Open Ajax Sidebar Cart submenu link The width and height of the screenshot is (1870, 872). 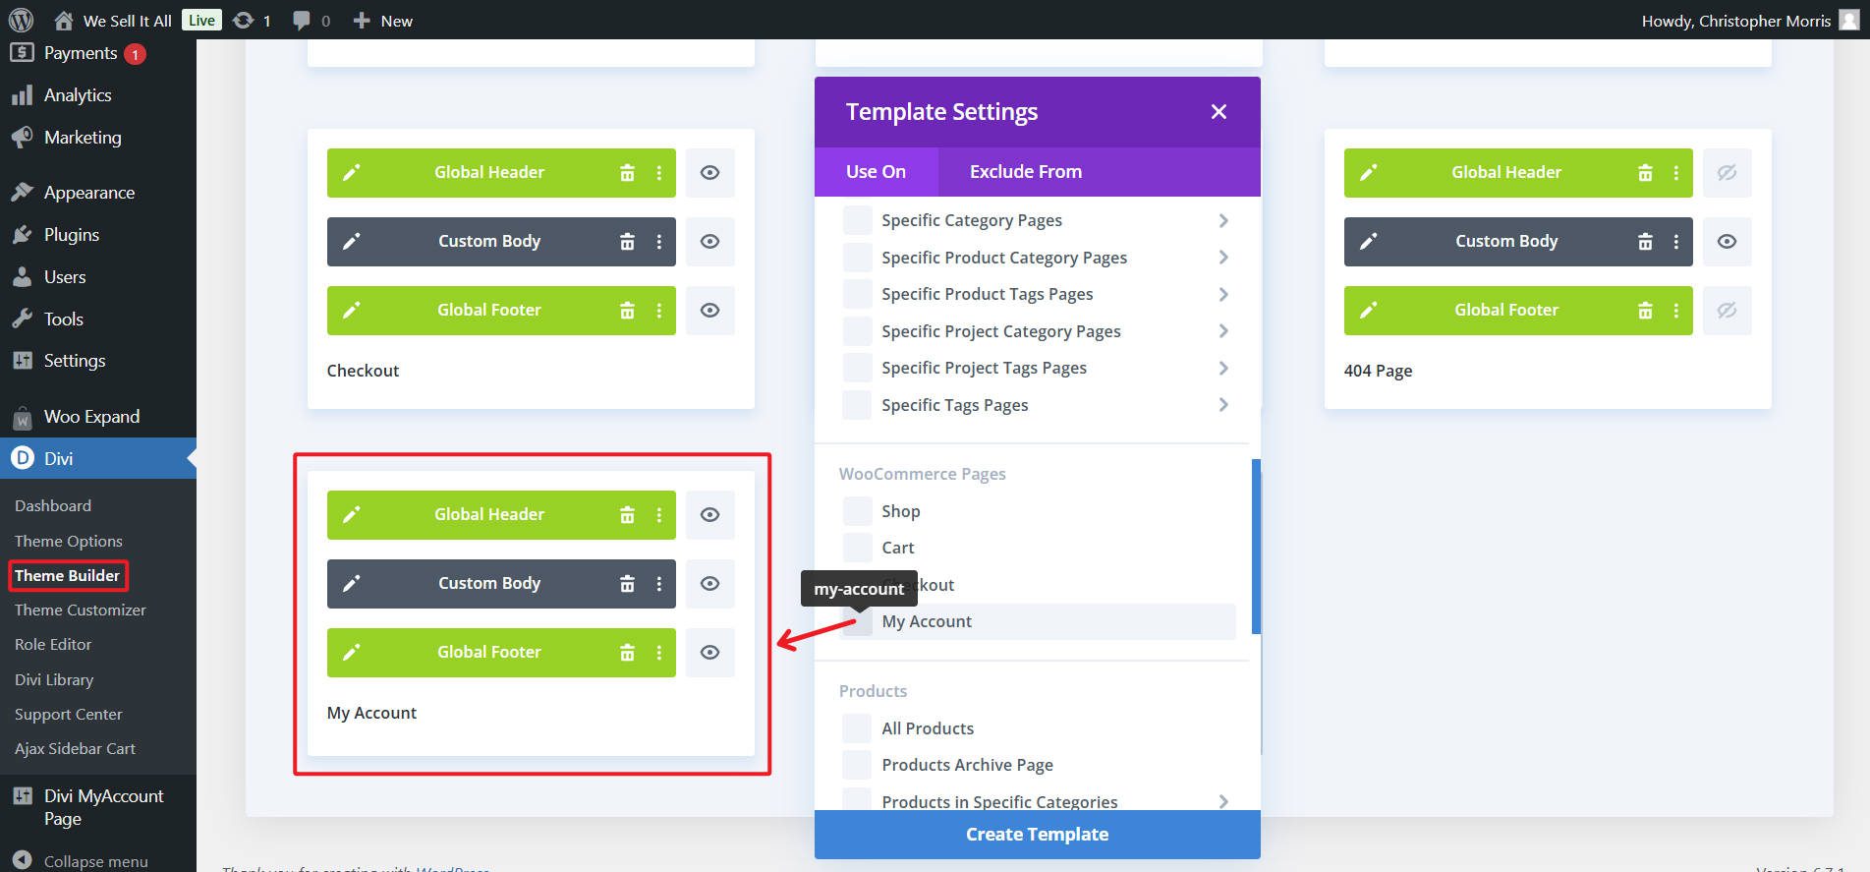(x=75, y=749)
